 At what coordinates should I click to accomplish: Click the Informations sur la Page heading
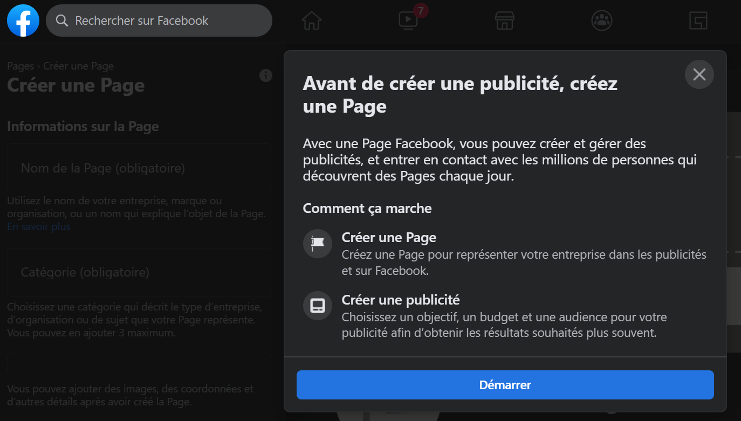point(83,127)
